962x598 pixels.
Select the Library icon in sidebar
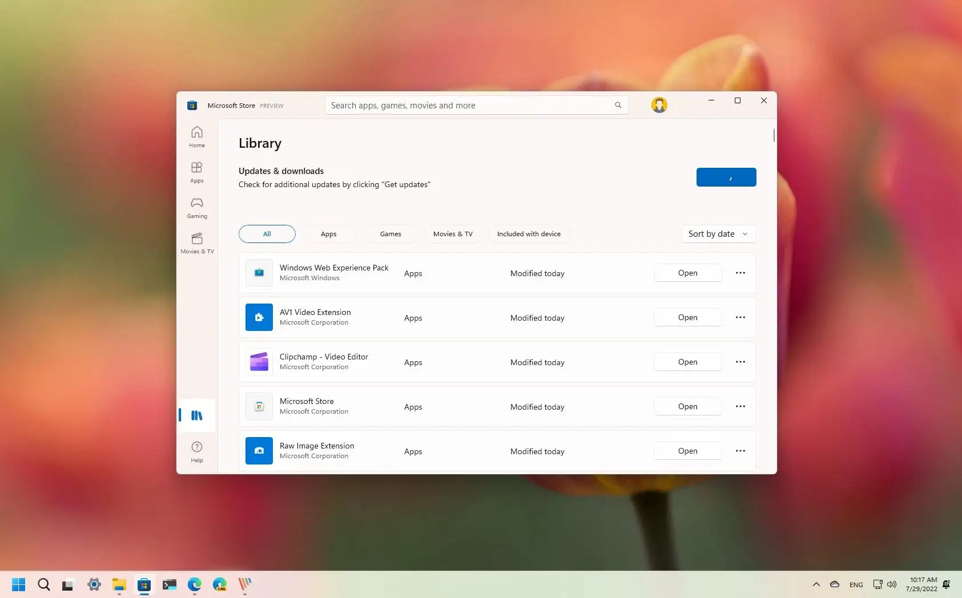[197, 415]
